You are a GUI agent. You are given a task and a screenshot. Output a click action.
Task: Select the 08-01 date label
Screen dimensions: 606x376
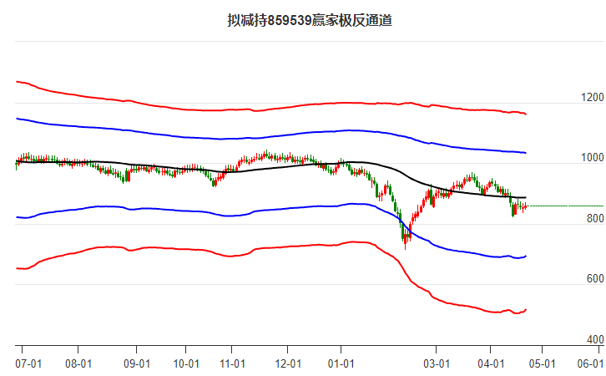click(x=78, y=363)
